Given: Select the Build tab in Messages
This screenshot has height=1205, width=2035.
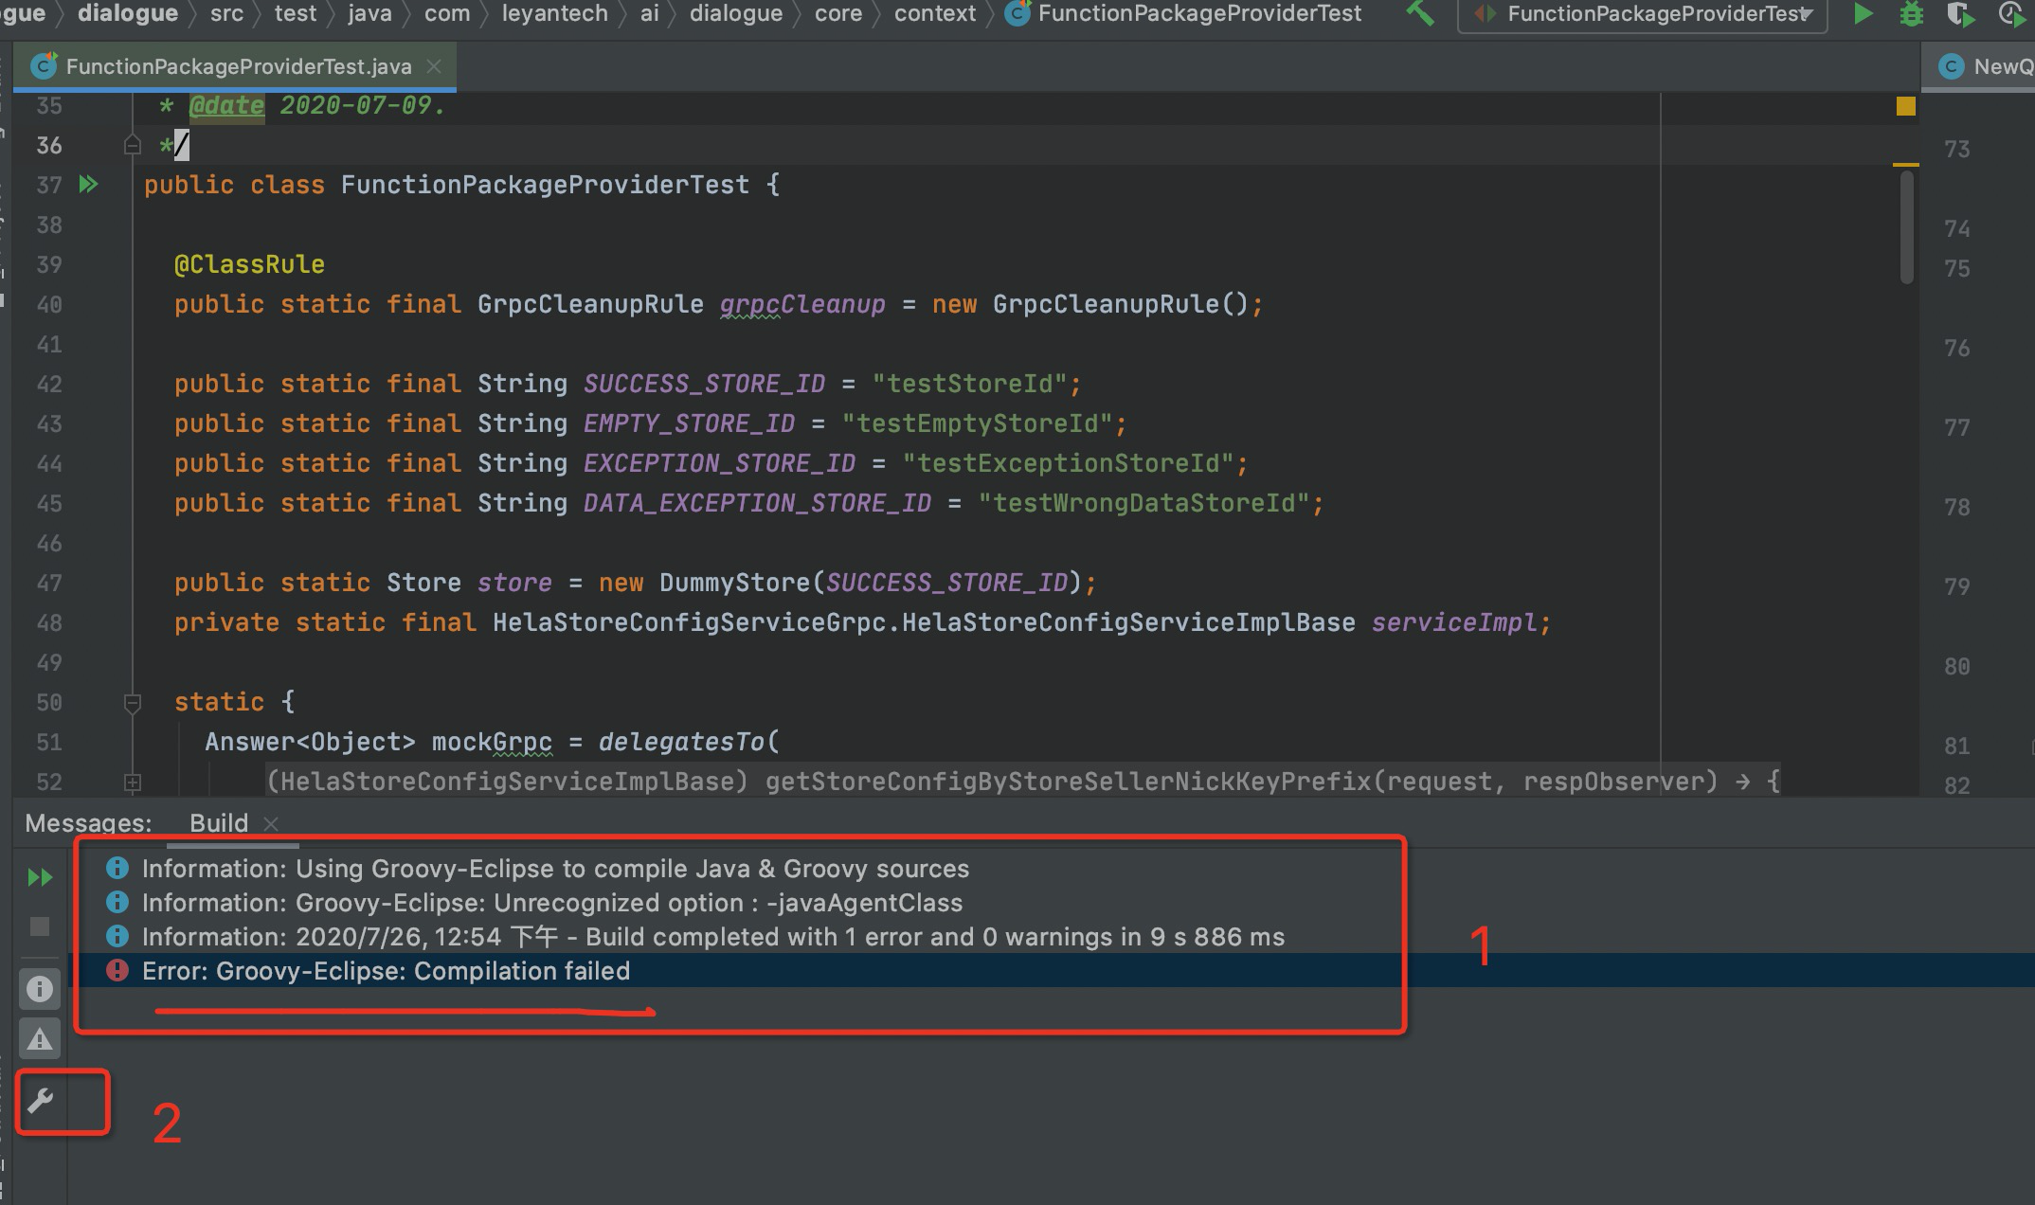Looking at the screenshot, I should [x=218, y=822].
